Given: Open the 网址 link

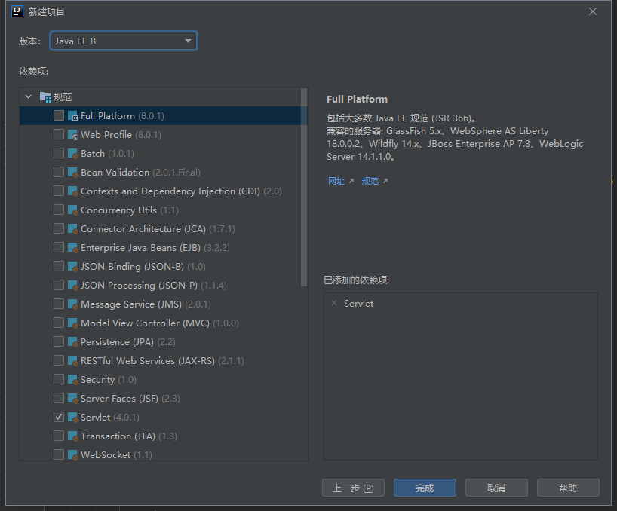Looking at the screenshot, I should pyautogui.click(x=336, y=181).
